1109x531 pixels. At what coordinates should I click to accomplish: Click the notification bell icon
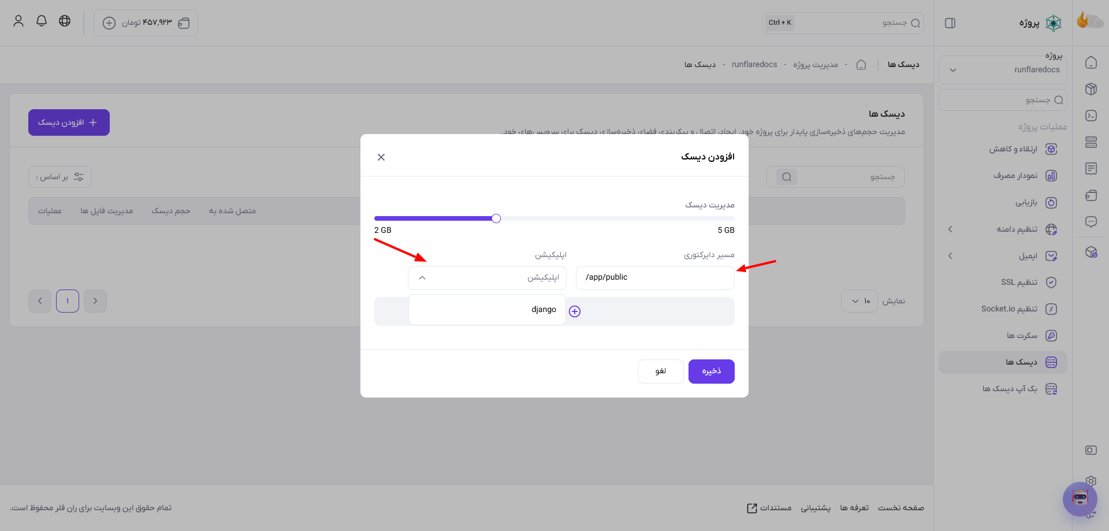pos(42,21)
